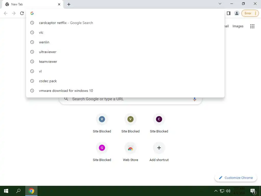Viewport: 261px width, 196px height.
Task: Open the network tray icon
Action: tap(222, 191)
